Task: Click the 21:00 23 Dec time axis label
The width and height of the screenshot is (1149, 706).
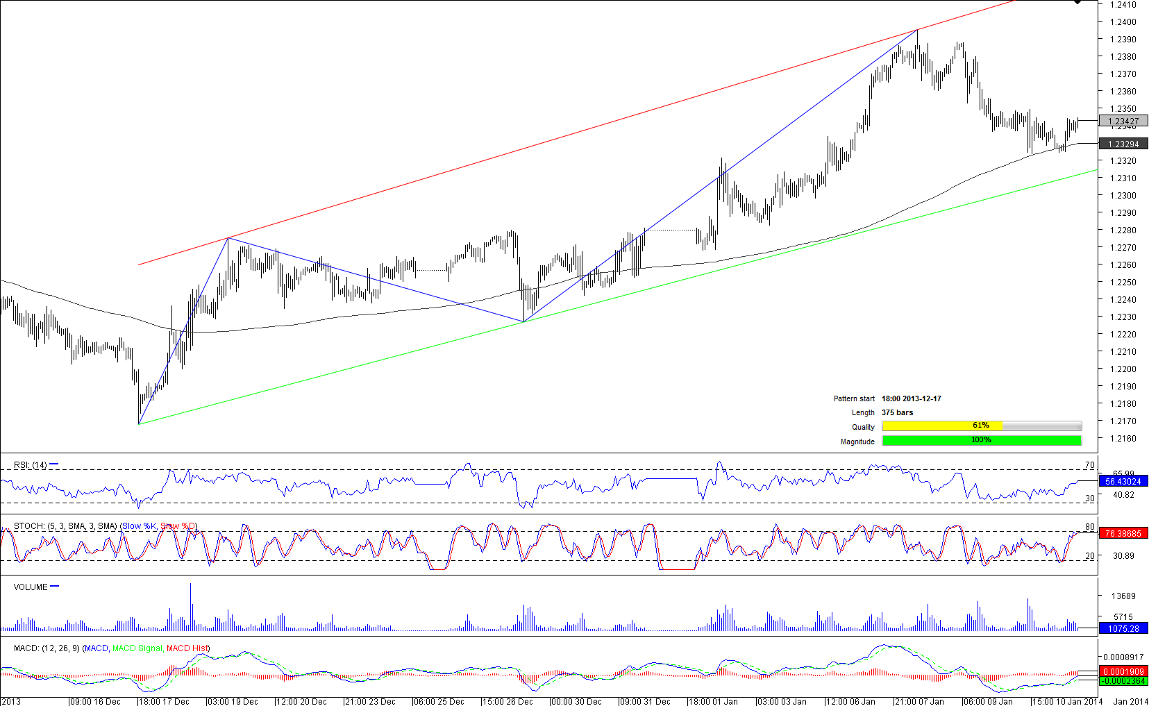Action: [x=370, y=701]
